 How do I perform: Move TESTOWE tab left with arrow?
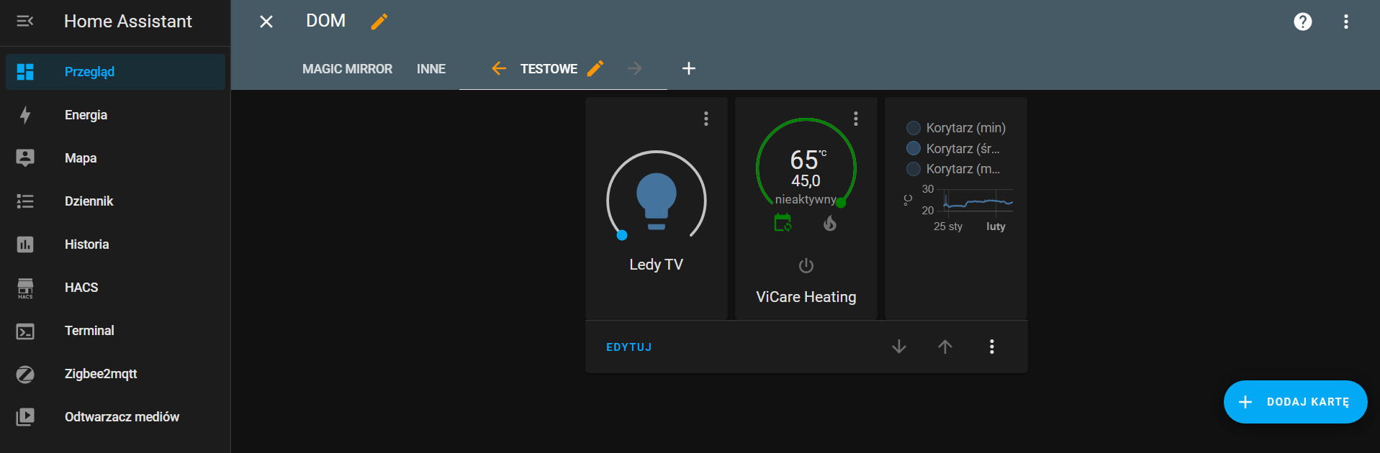(499, 68)
